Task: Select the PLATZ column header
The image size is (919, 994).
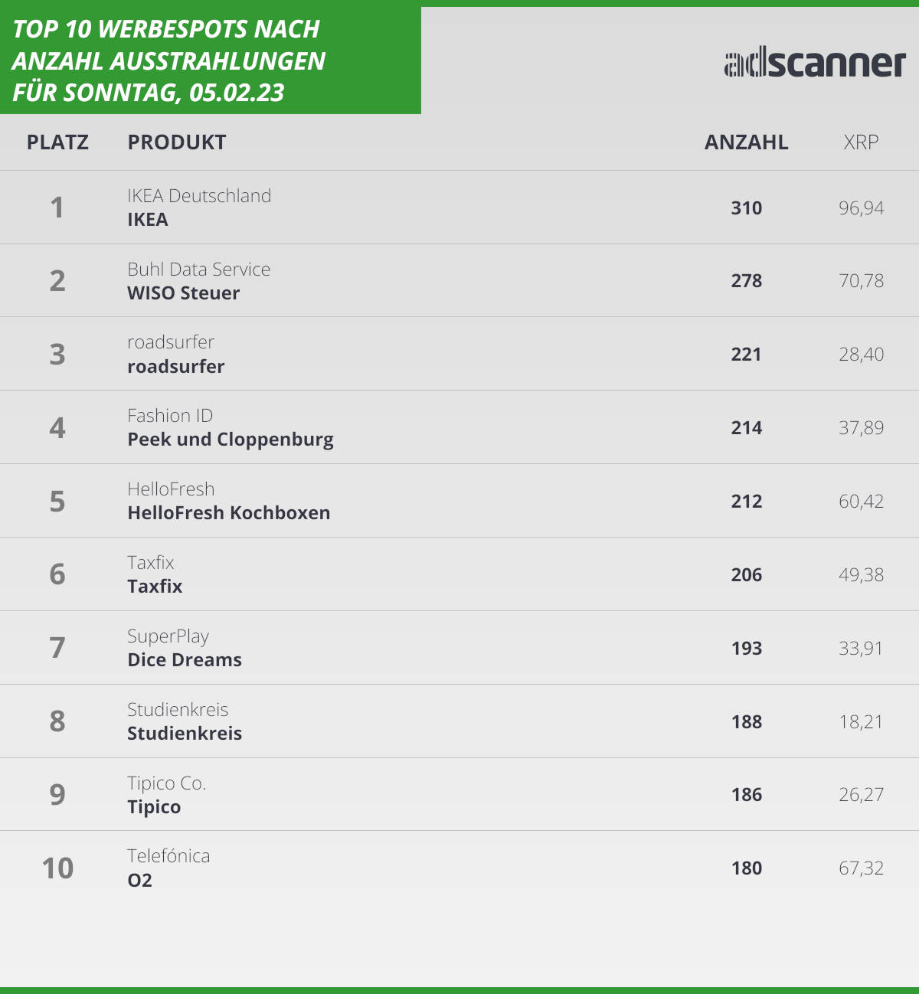Action: click(x=57, y=142)
